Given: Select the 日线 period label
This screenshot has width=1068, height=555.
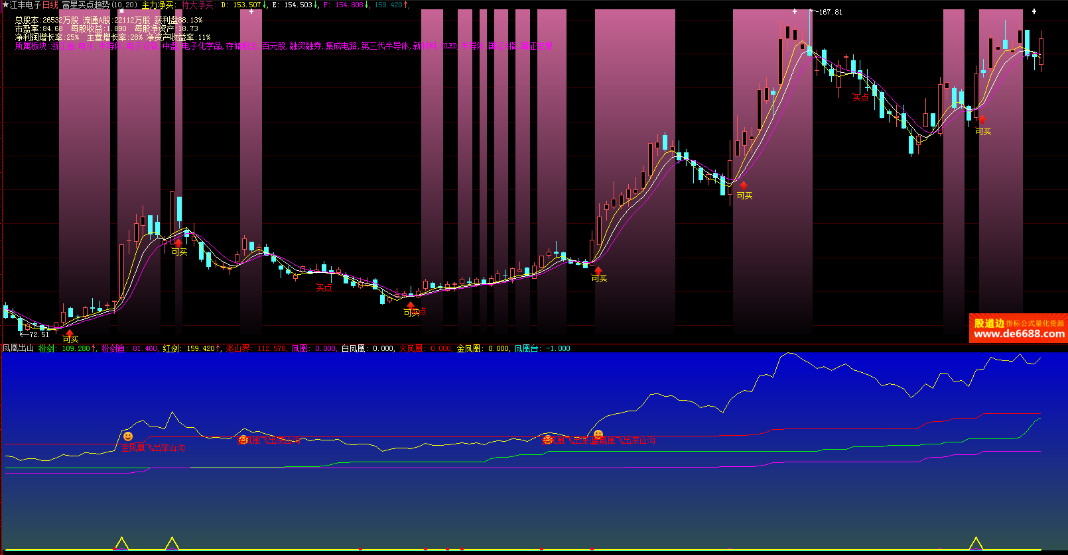Looking at the screenshot, I should 50,5.
